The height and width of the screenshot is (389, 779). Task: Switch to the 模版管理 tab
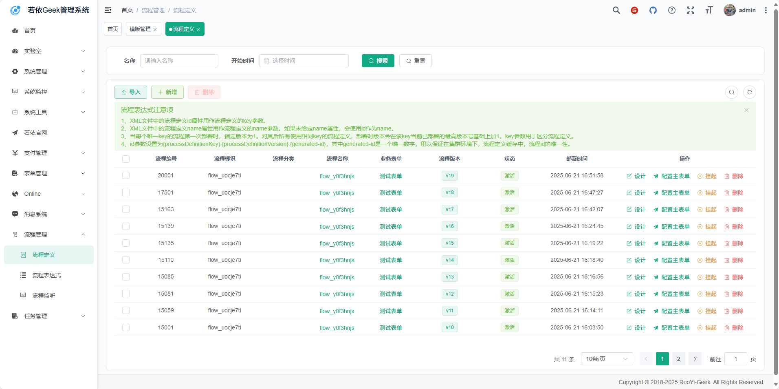point(140,29)
